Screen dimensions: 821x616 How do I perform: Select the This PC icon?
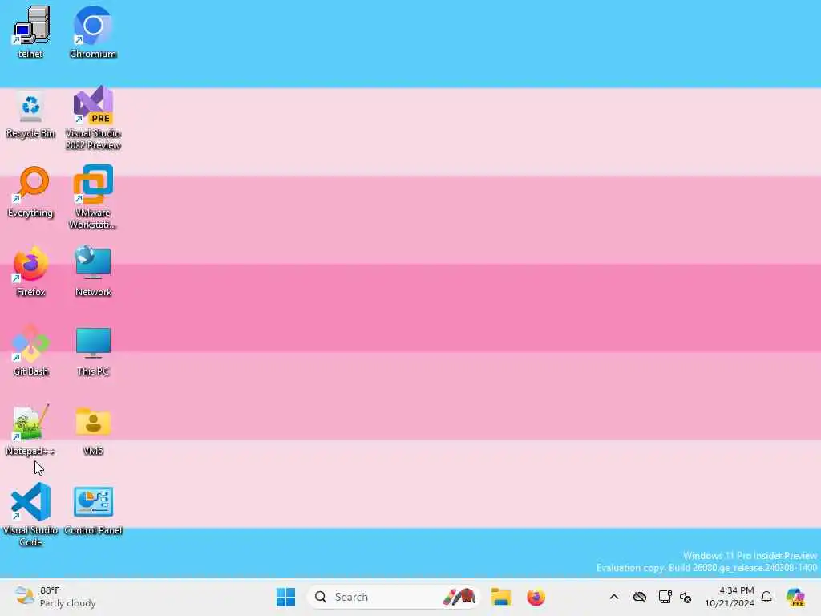tap(93, 351)
